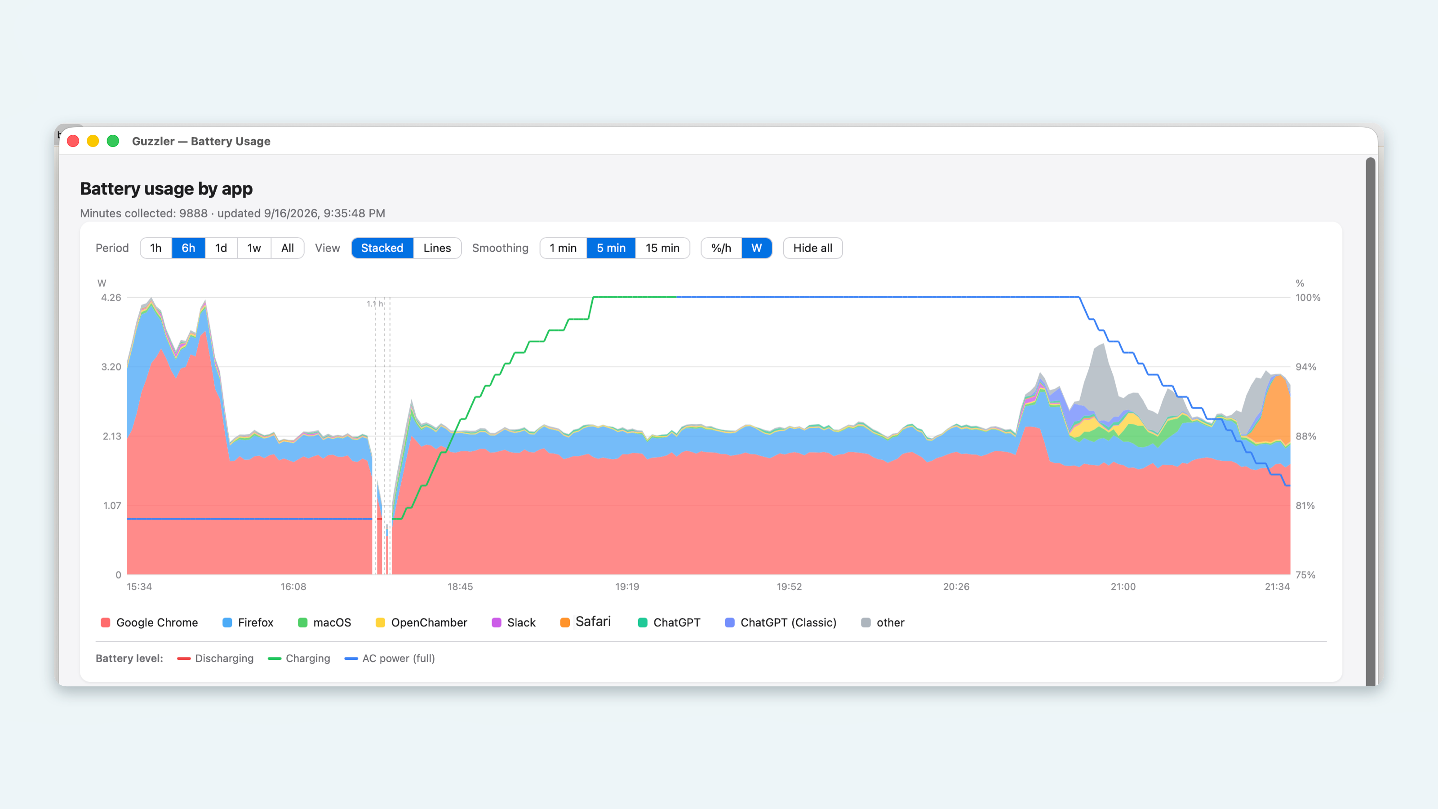This screenshot has width=1438, height=809.
Task: Click the other legend label
Action: 890,622
